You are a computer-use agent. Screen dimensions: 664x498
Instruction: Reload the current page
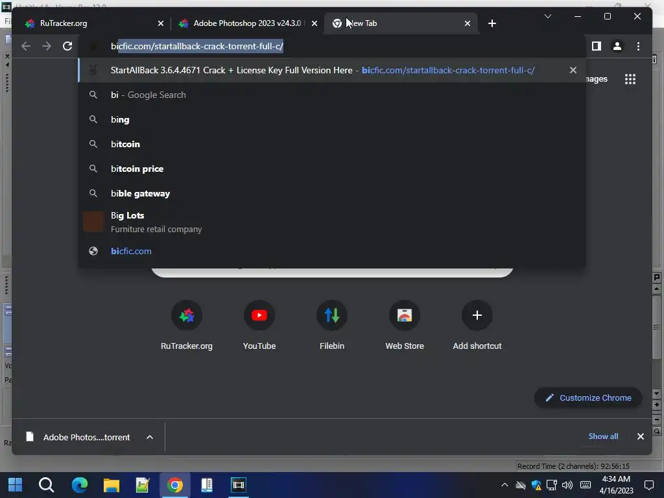(x=67, y=46)
